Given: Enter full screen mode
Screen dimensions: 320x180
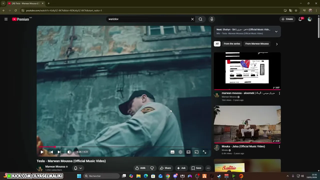Looking at the screenshot, I should [204, 152].
